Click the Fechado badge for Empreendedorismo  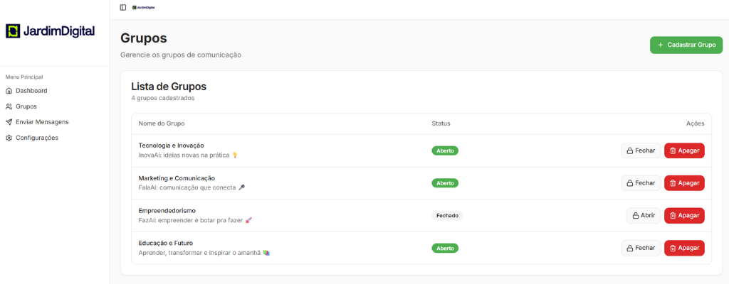tap(447, 216)
